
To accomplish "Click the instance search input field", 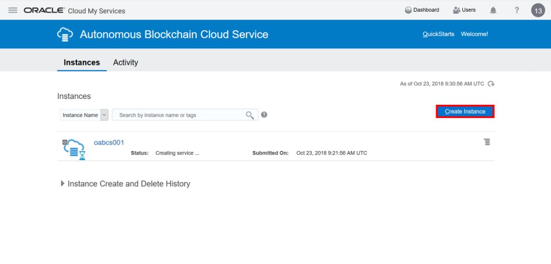I will coord(179,115).
